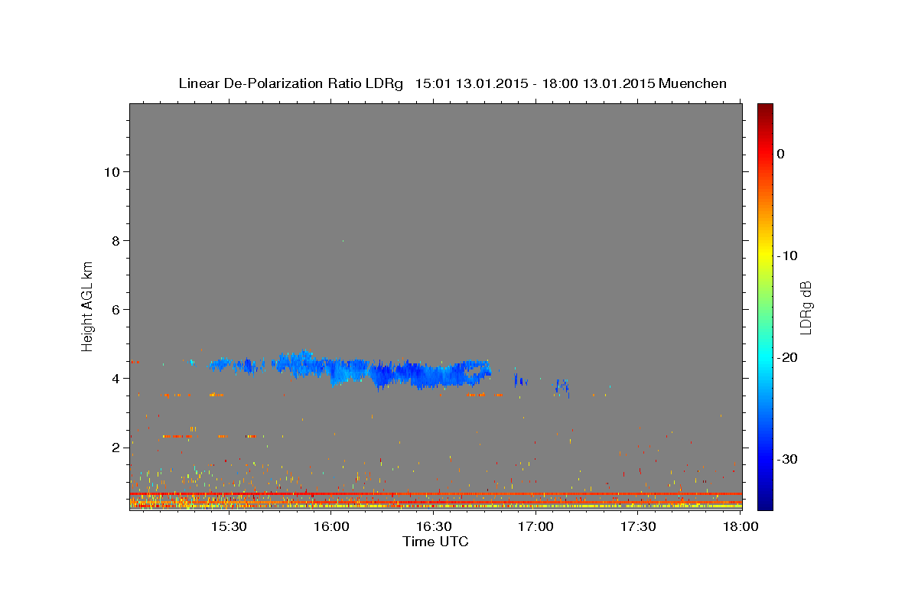This screenshot has width=918, height=612.
Task: Click the height tick label 8
Action: [115, 240]
